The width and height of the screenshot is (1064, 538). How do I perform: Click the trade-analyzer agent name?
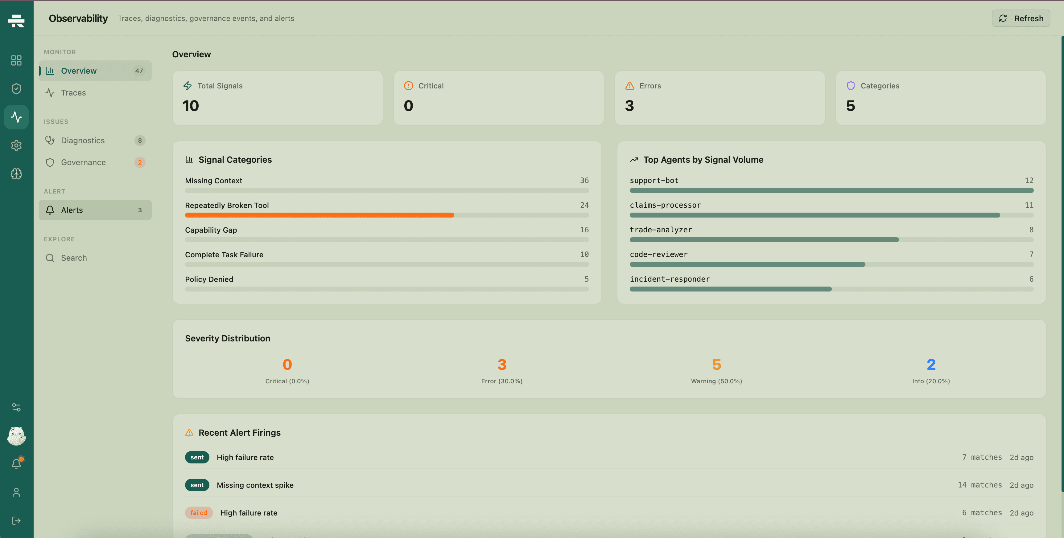coord(661,230)
